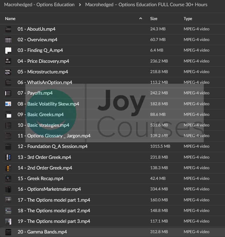Image resolution: width=225 pixels, height=237 pixels.
Task: Click the thumbnail icon of 20 - Gamma Bands.mp4
Action: [x=8, y=232]
